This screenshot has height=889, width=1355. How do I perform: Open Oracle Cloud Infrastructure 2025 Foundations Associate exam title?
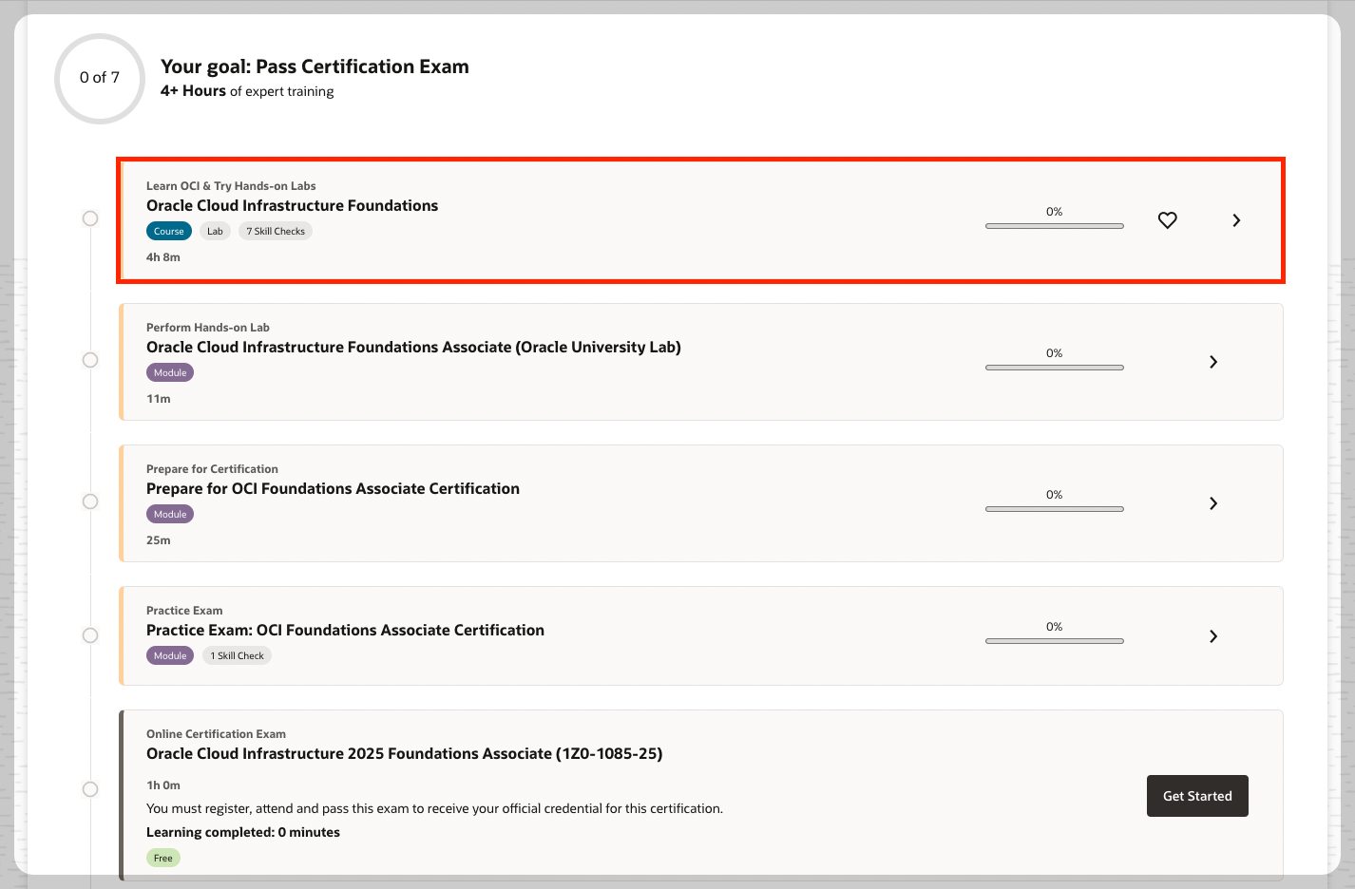click(x=405, y=754)
